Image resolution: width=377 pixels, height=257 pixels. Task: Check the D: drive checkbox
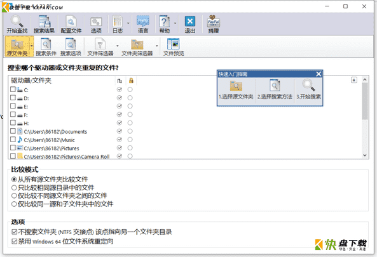pyautogui.click(x=13, y=98)
